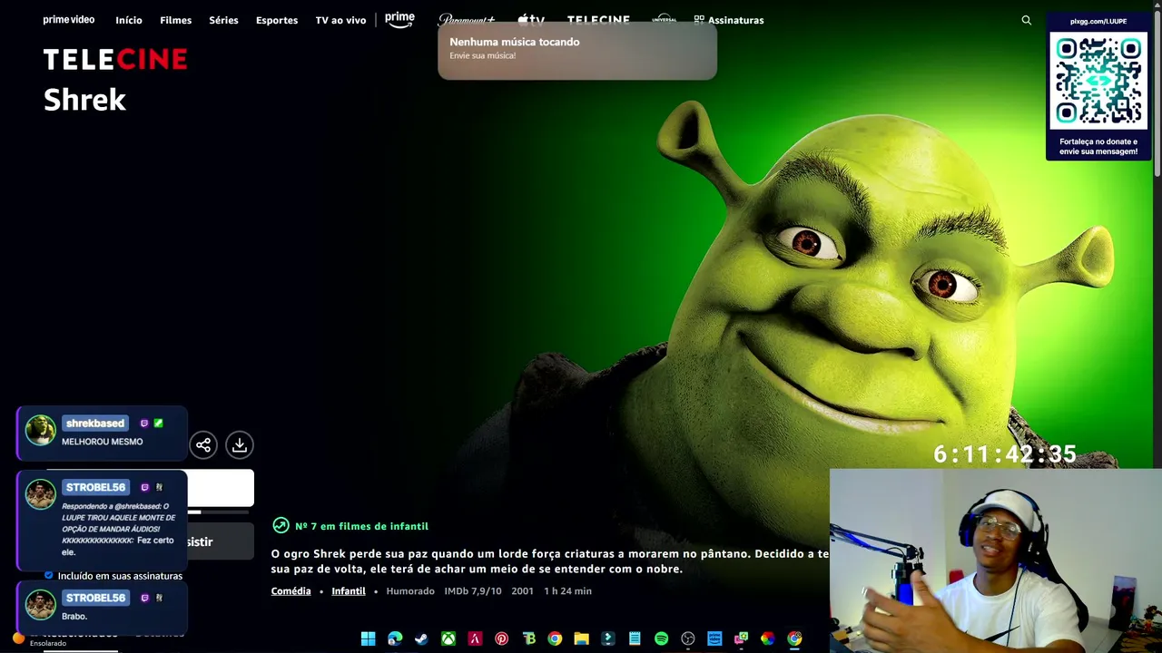The width and height of the screenshot is (1162, 653).
Task: Open Spotify from the taskbar
Action: (x=661, y=638)
